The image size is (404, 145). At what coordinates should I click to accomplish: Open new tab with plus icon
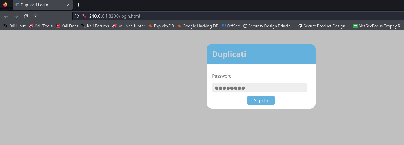coord(79,5)
